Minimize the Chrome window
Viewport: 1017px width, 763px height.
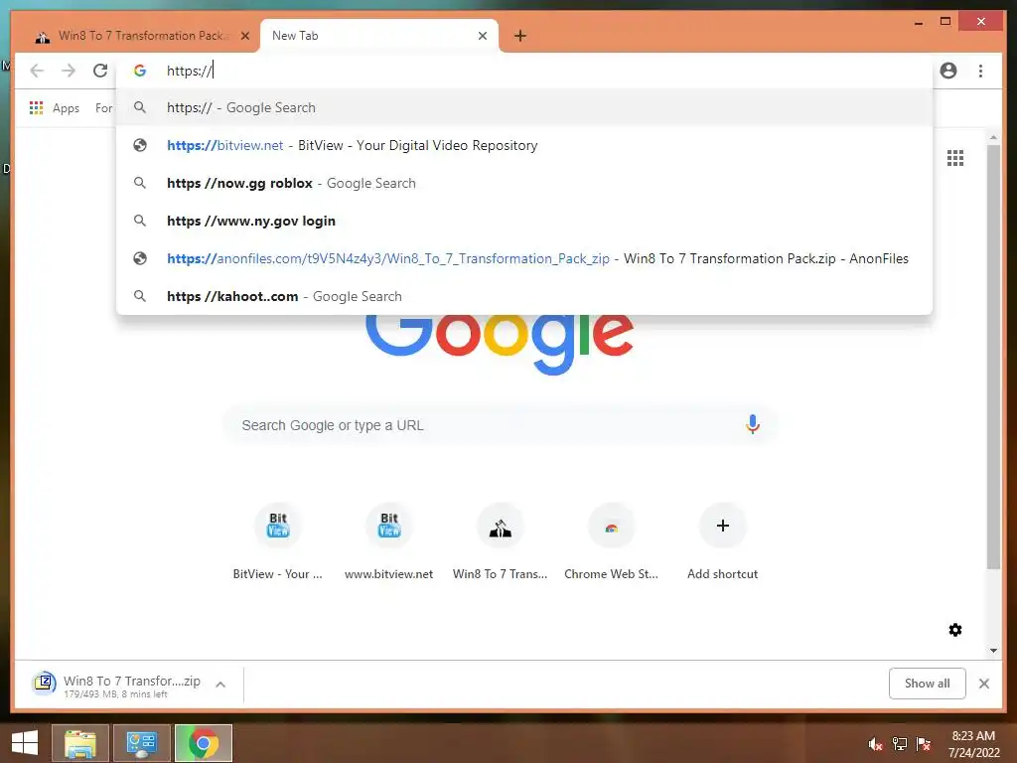(919, 22)
